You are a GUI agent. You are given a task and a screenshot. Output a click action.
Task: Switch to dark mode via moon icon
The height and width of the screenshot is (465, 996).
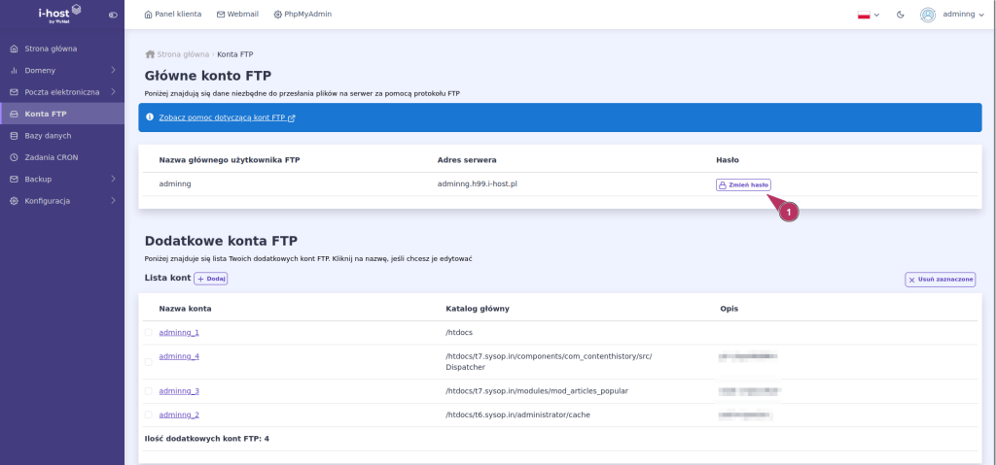[900, 15]
